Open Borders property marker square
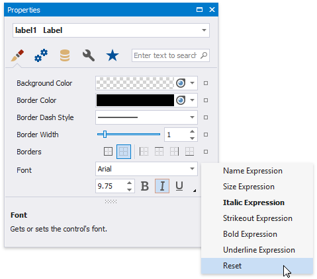 206,152
